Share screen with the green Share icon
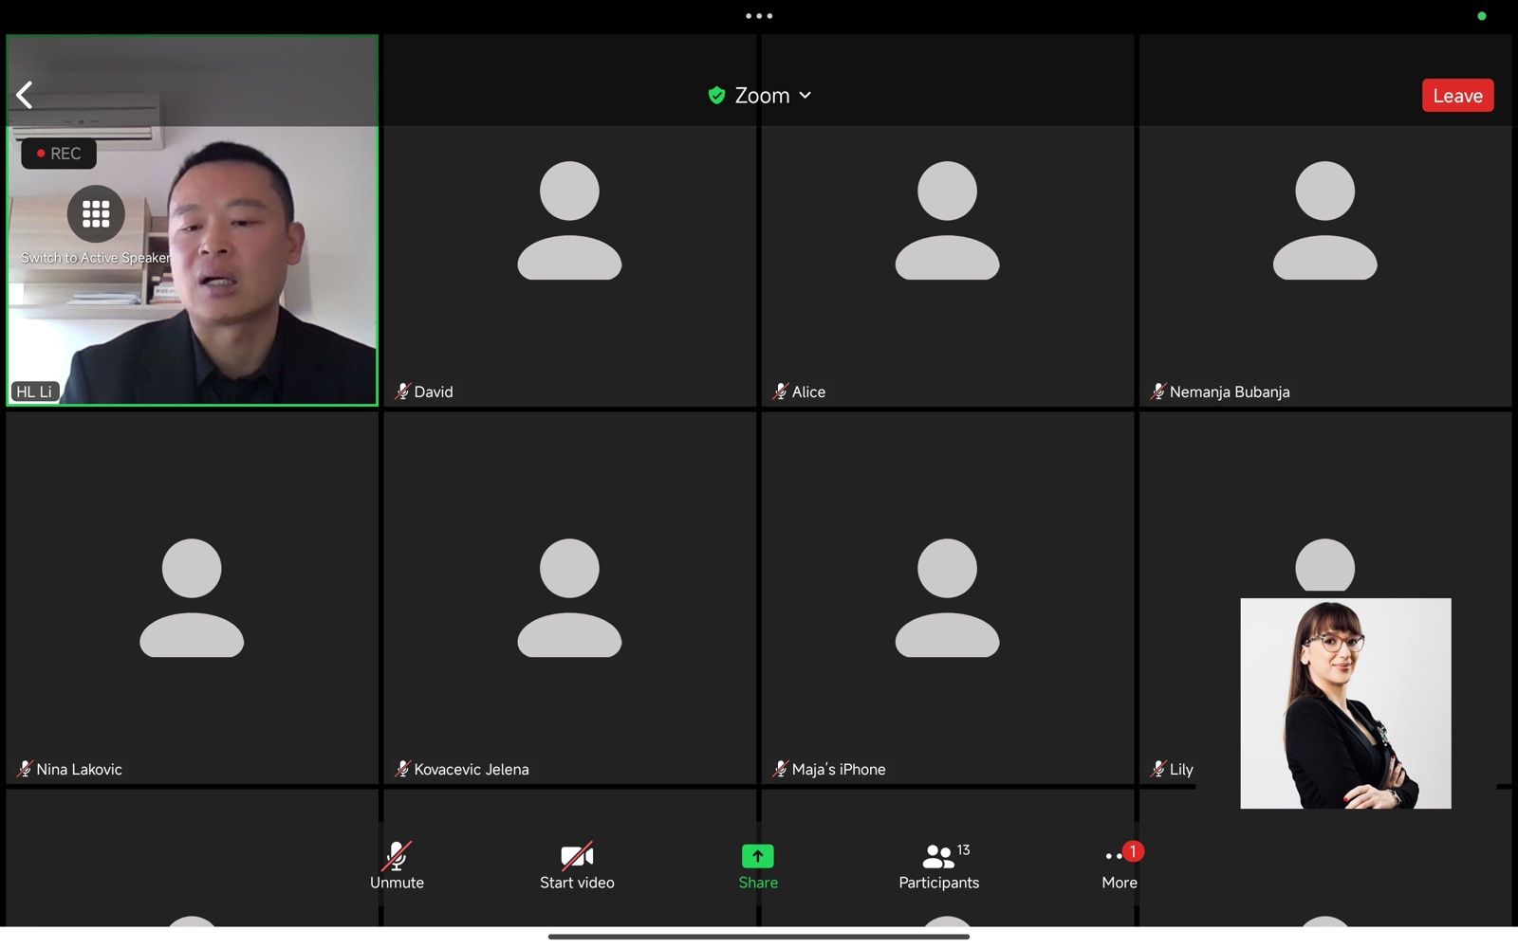The height and width of the screenshot is (948, 1518). [x=758, y=865]
